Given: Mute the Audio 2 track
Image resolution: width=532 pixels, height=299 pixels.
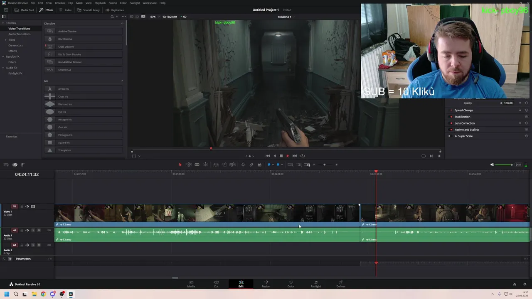Looking at the screenshot, I should coord(39,245).
